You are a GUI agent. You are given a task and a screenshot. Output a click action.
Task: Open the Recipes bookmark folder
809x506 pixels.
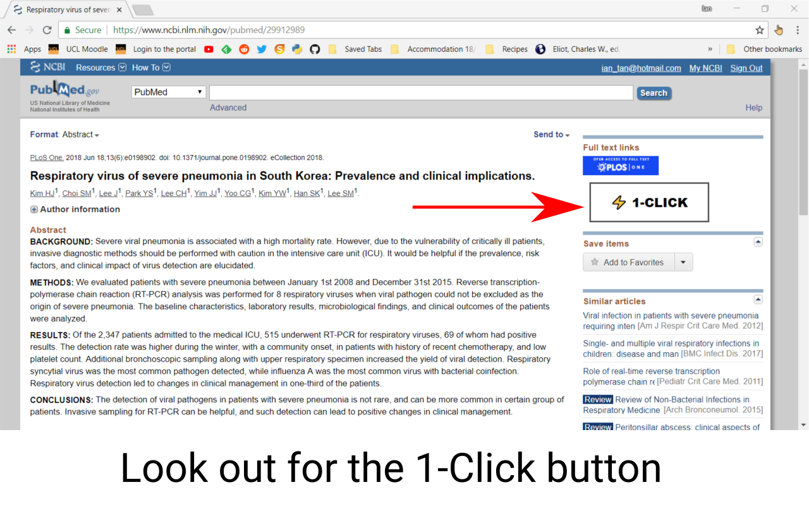(x=506, y=49)
